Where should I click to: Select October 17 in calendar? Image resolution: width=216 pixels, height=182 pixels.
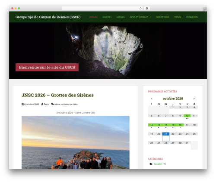coord(187,125)
